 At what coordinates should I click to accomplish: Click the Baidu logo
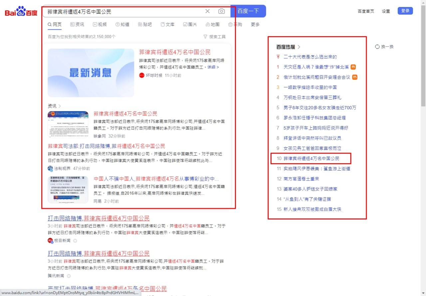click(21, 12)
